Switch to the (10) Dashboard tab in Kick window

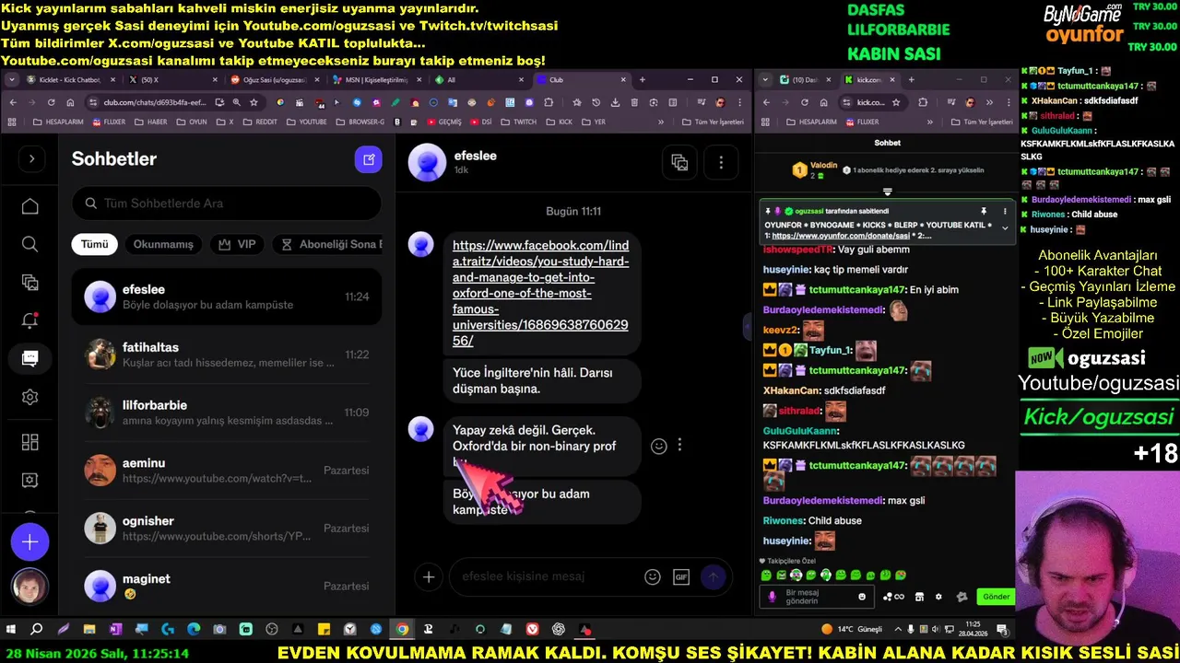(805, 80)
